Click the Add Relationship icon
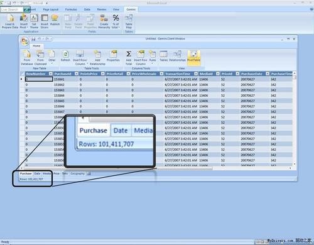The width and height of the screenshot is (314, 245). [97, 58]
